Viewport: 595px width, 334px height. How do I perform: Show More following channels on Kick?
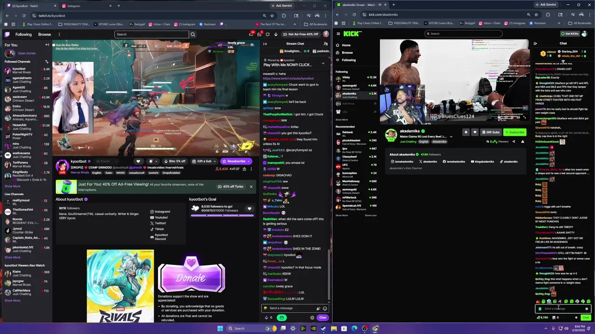(x=342, y=120)
